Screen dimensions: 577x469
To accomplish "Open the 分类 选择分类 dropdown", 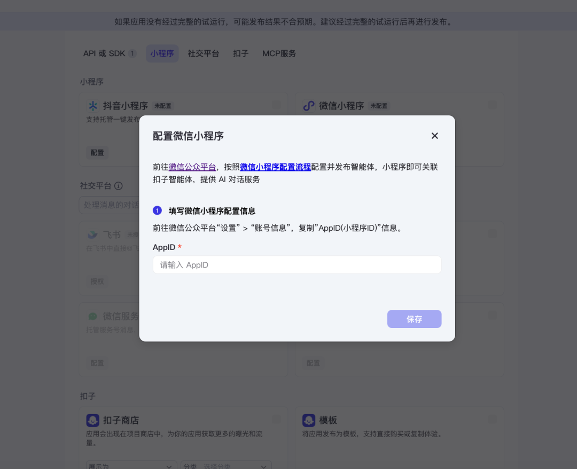I will tap(226, 465).
